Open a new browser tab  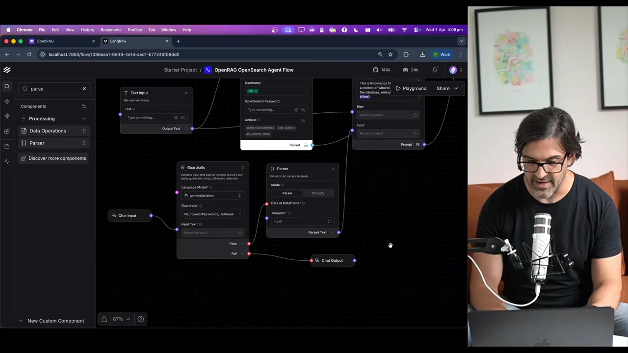click(178, 41)
